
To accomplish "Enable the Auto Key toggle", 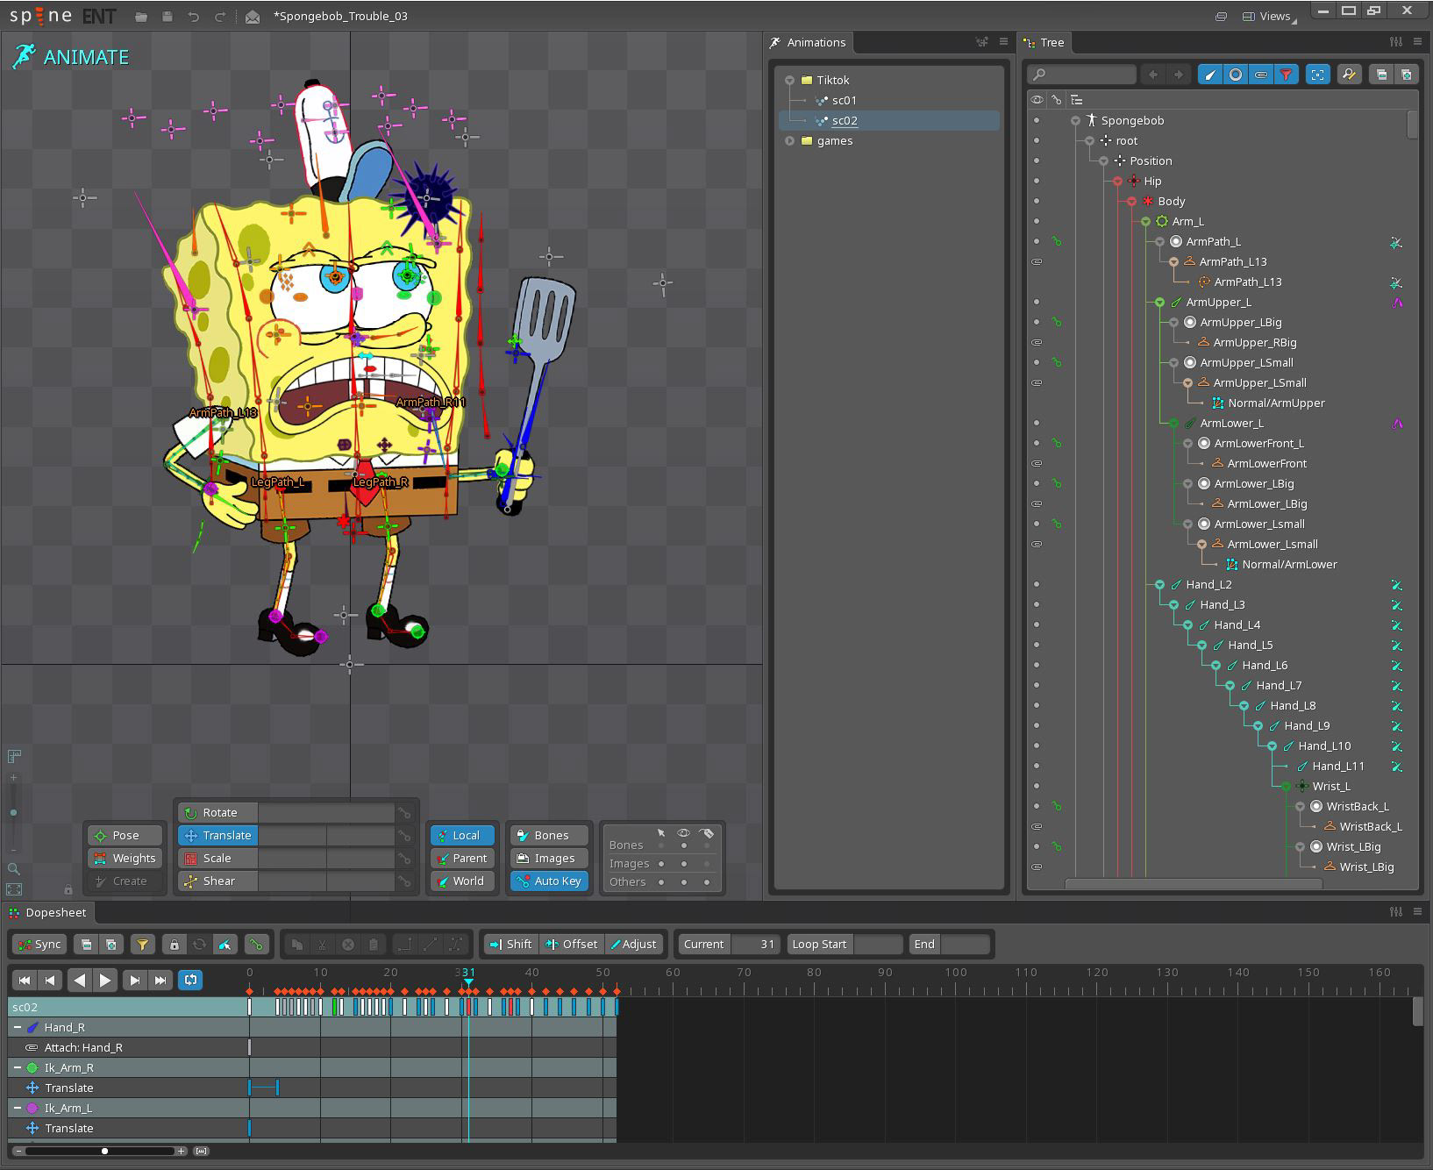I will click(x=549, y=881).
